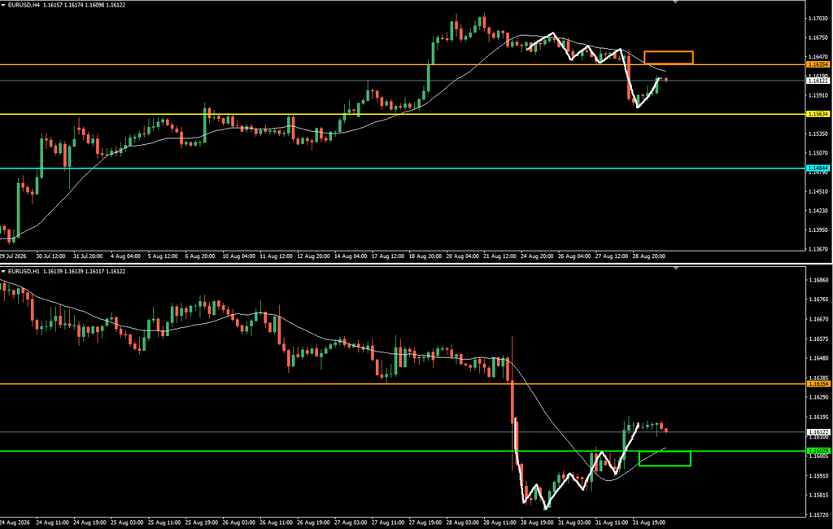Click the triangle icon beside EURUSD,H4 title
The image size is (833, 529).
coord(3,5)
